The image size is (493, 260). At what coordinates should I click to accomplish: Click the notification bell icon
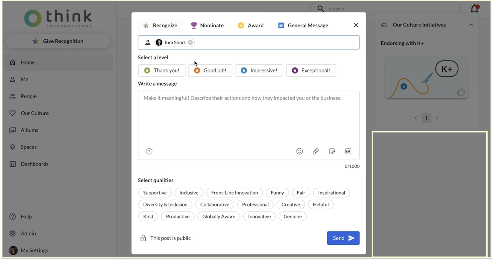[x=475, y=8]
